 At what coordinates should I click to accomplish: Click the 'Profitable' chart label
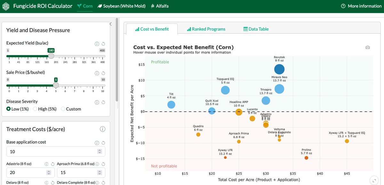coord(160,62)
